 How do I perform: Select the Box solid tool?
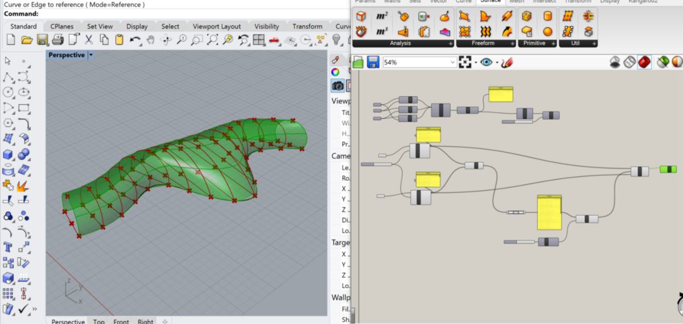(9, 154)
